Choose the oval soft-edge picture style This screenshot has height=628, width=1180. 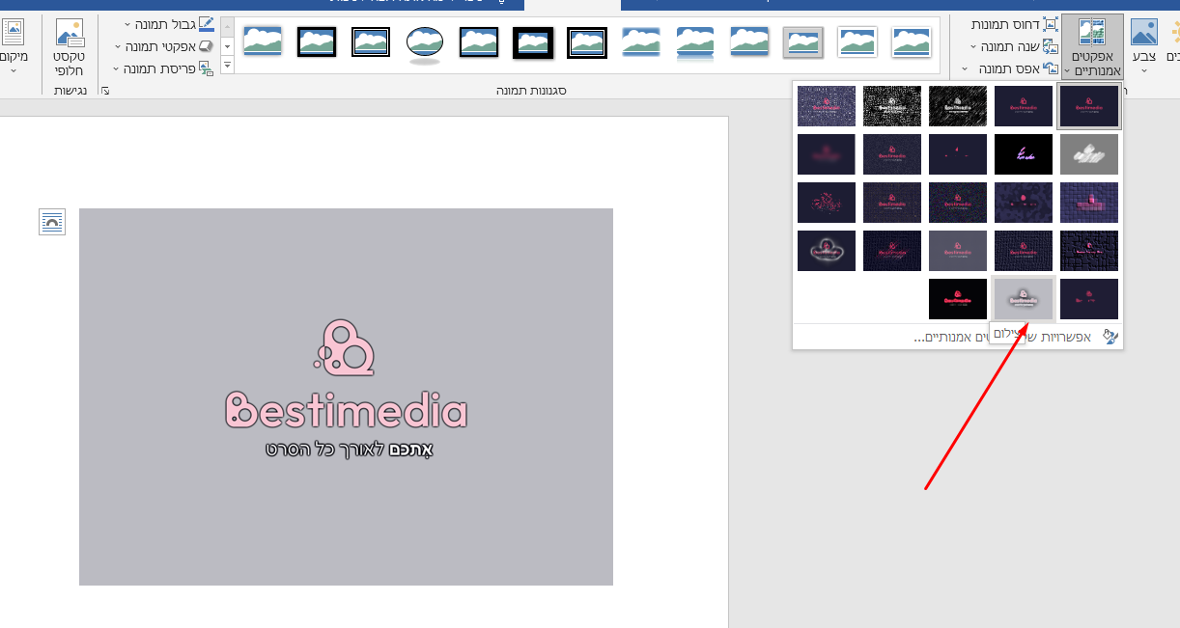424,42
